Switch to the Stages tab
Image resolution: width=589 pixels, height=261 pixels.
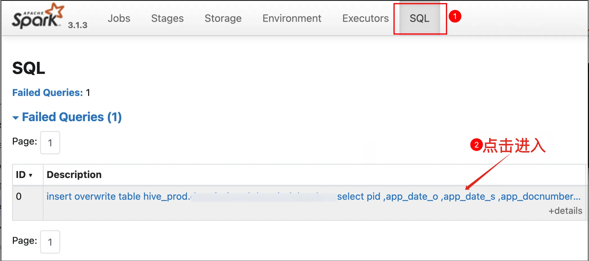(x=167, y=19)
